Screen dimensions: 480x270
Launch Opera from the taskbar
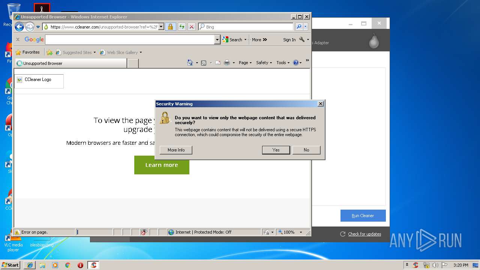tap(80, 265)
